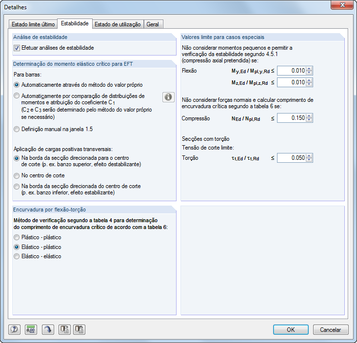
Task: Select Elástico - plástico method
Action: (x=17, y=247)
